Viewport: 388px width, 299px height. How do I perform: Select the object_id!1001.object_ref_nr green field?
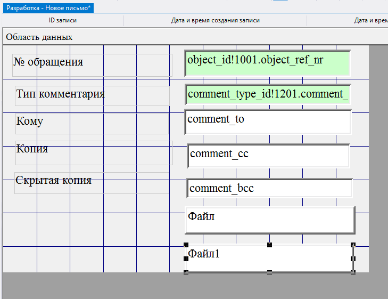(x=268, y=62)
